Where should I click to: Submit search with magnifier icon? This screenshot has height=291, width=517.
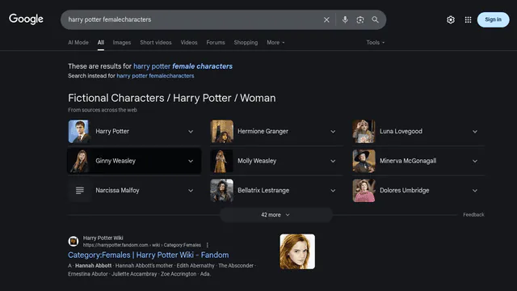375,19
